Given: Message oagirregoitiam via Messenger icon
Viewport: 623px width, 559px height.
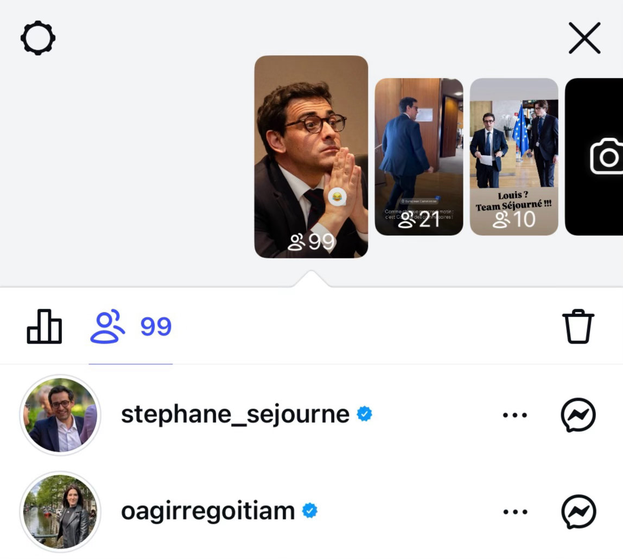Looking at the screenshot, I should [578, 512].
